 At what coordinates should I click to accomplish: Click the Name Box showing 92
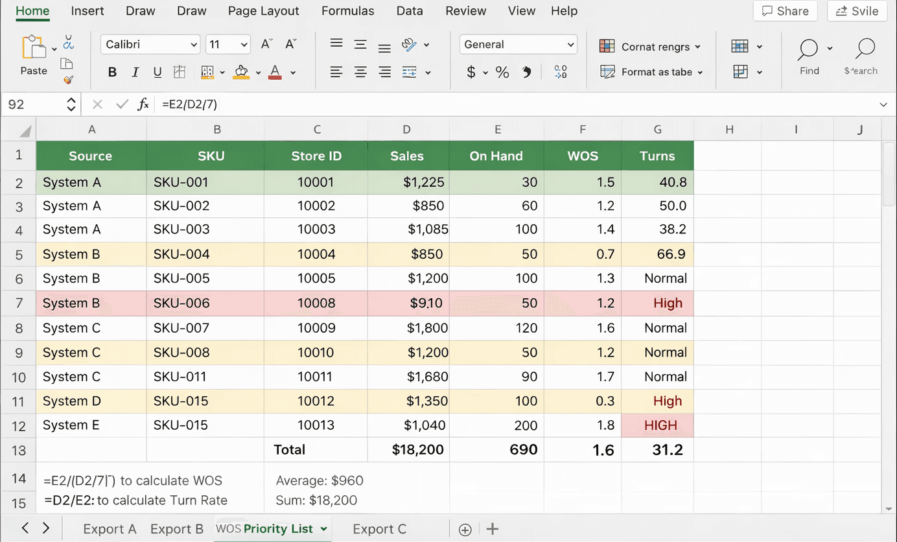[x=41, y=104]
